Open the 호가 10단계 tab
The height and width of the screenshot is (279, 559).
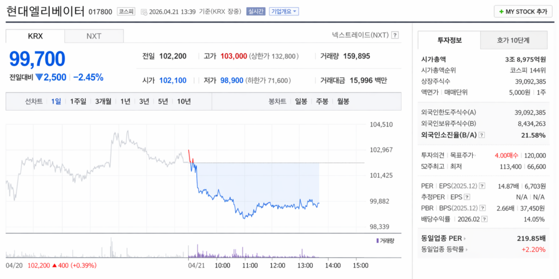coord(513,40)
